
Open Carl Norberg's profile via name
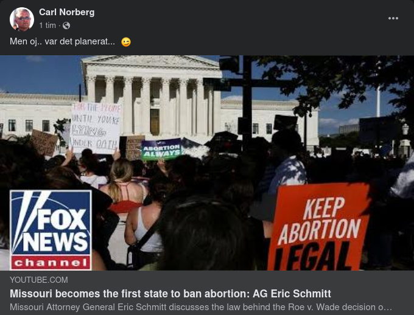tap(66, 12)
